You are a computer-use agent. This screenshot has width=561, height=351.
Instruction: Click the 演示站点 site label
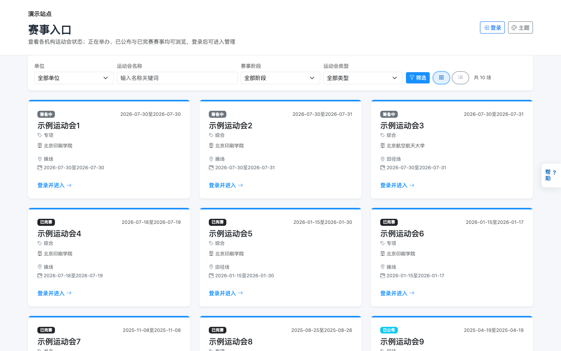click(40, 14)
